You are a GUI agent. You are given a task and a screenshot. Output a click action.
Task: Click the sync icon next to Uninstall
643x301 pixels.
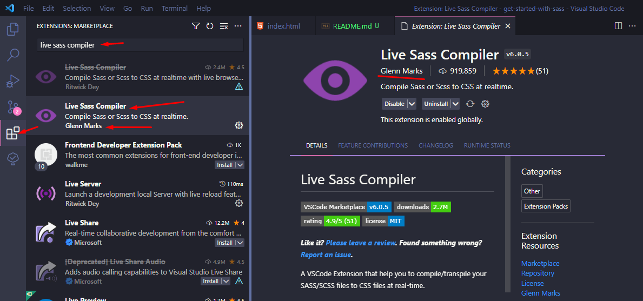tap(470, 104)
